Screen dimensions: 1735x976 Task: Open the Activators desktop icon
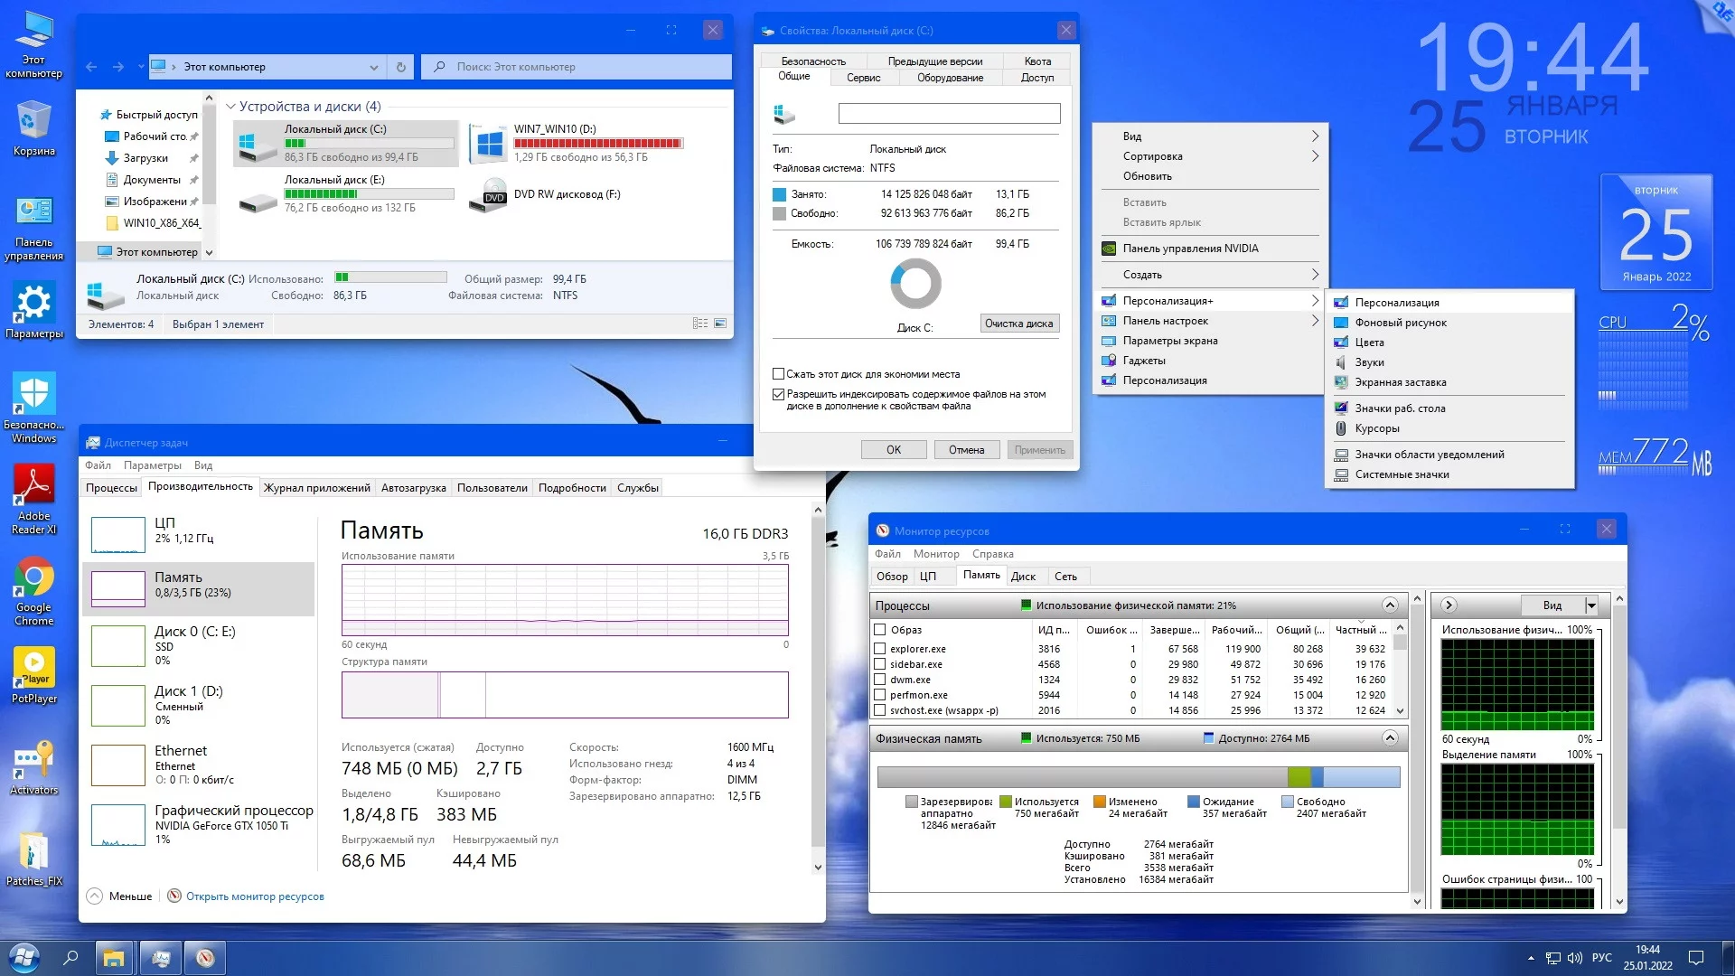point(34,761)
